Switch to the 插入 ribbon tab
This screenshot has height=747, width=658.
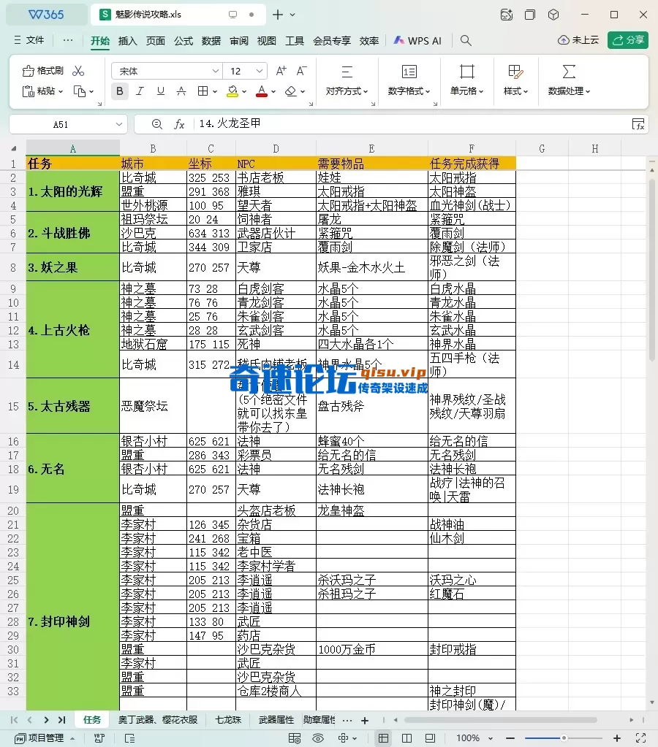coord(127,42)
